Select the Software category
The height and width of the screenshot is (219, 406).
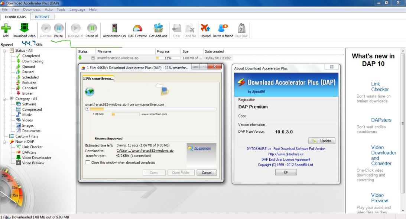pos(29,104)
